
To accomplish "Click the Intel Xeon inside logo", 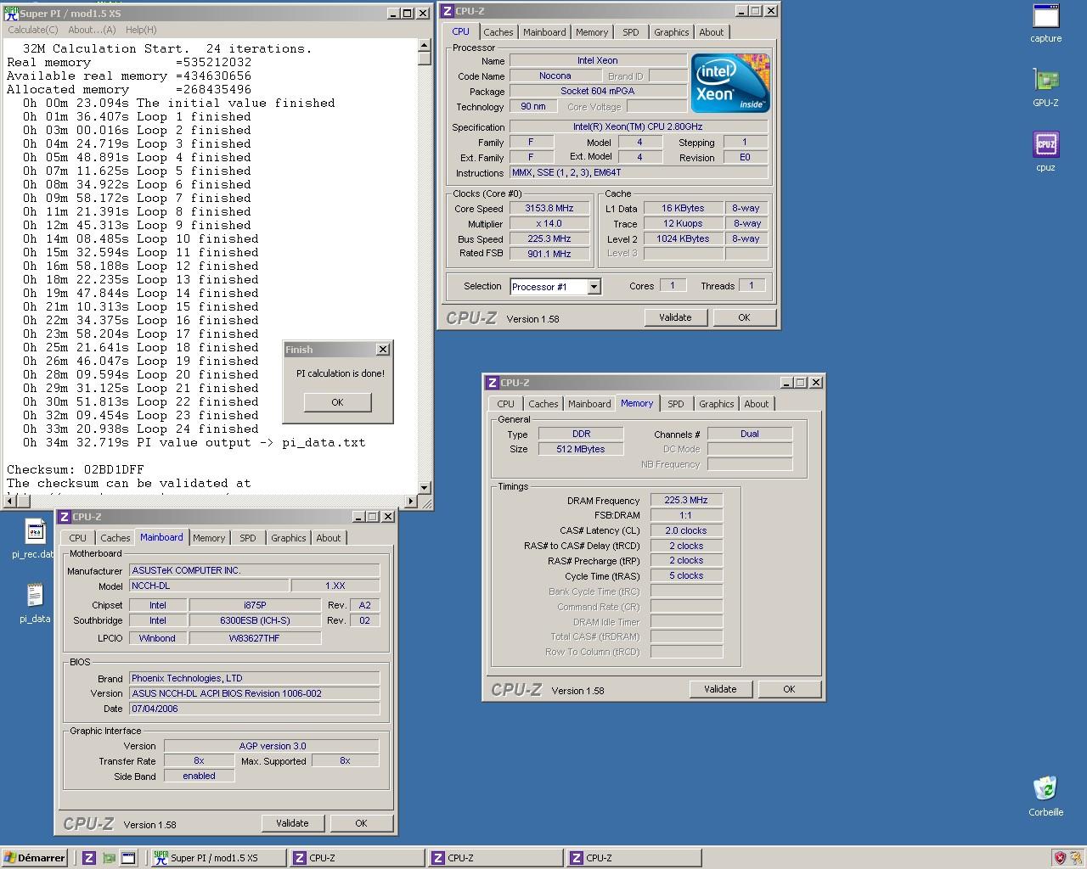I will tap(730, 83).
